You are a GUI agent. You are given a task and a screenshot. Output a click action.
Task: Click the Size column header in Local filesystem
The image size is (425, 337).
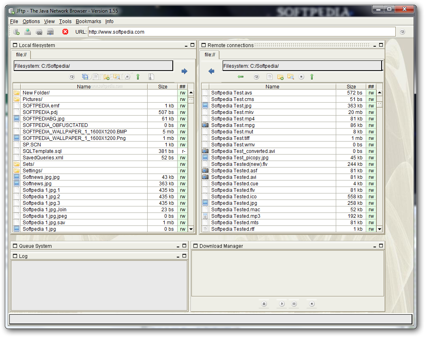point(163,86)
